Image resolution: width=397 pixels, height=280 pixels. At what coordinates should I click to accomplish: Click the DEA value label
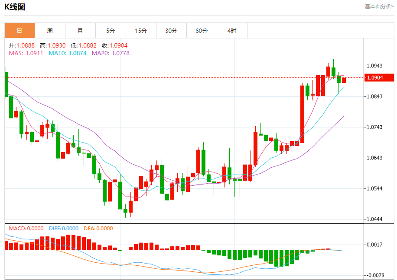pyautogui.click(x=98, y=229)
